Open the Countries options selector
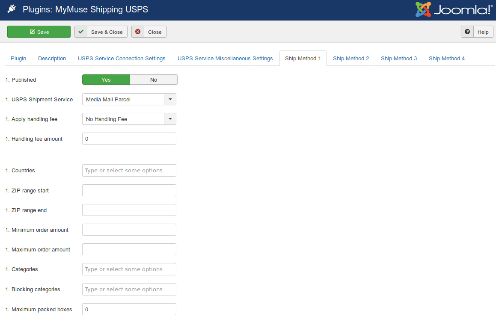496x319 pixels. pos(128,170)
